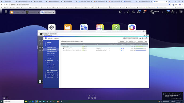
Task: Open the event notifications bell
Action: [144, 12]
